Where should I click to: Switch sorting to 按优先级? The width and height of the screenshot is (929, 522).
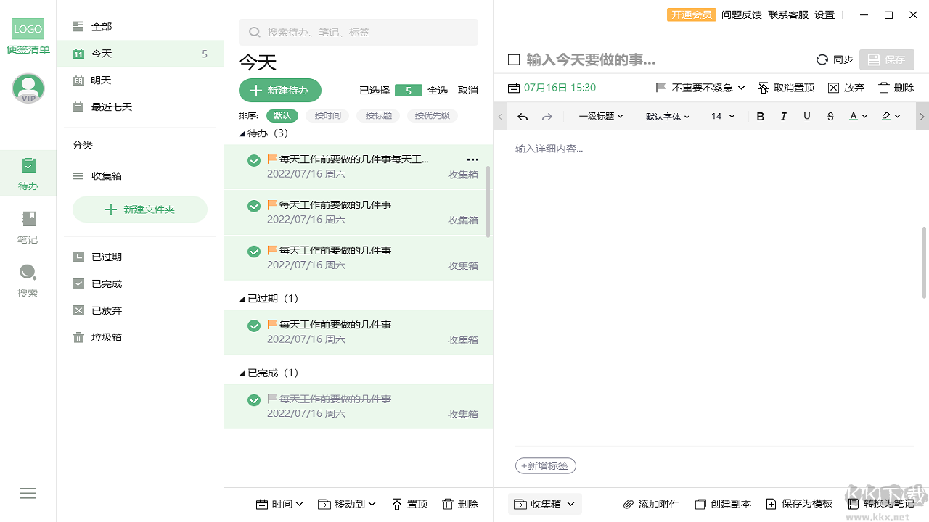[432, 115]
